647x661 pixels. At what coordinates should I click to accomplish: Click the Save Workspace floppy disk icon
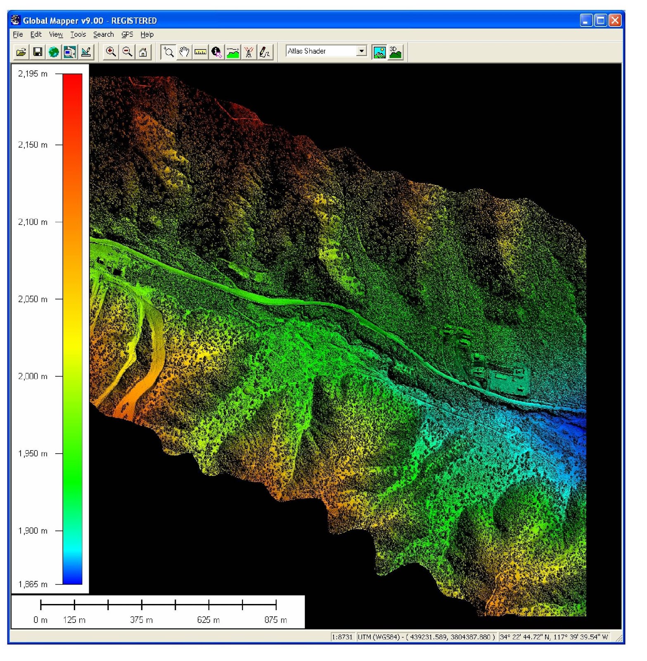[x=38, y=52]
